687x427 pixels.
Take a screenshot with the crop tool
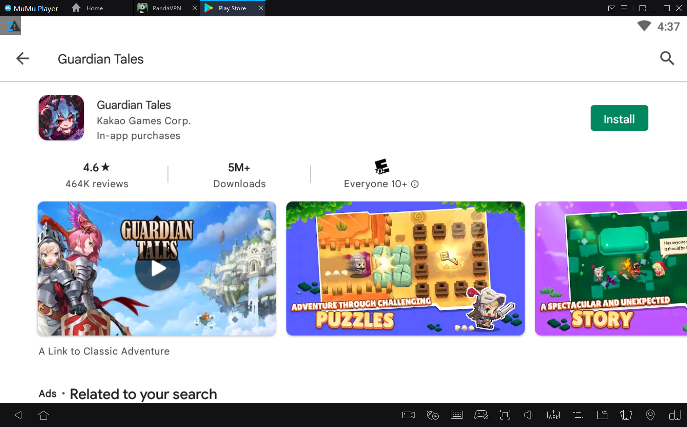click(x=578, y=414)
